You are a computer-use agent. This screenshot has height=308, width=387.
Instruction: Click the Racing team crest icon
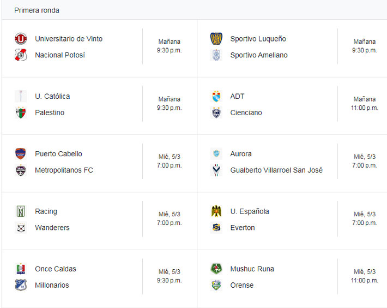point(21,211)
